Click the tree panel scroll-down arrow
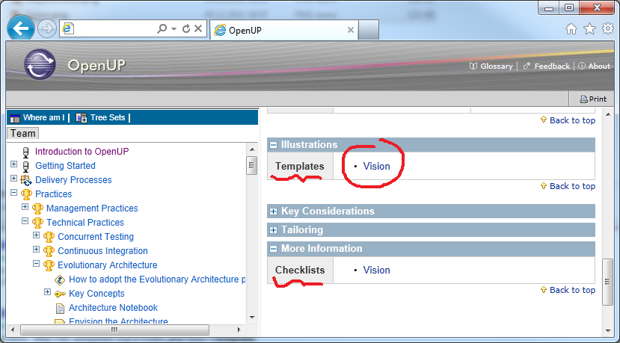The height and width of the screenshot is (343, 620). coord(252,318)
